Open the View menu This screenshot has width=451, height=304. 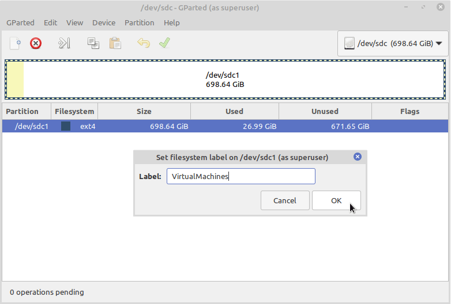(75, 22)
